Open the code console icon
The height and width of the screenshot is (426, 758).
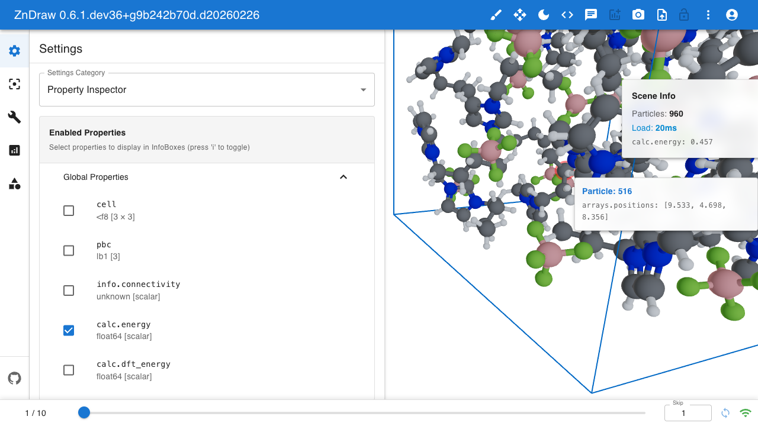[x=567, y=15]
